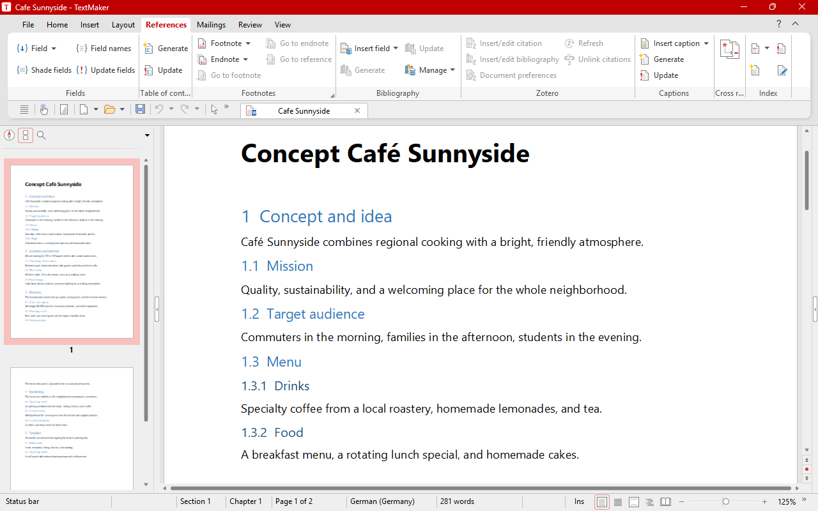Click Update index icon with exclamation mark
Screen dimensions: 818x511
781,49
